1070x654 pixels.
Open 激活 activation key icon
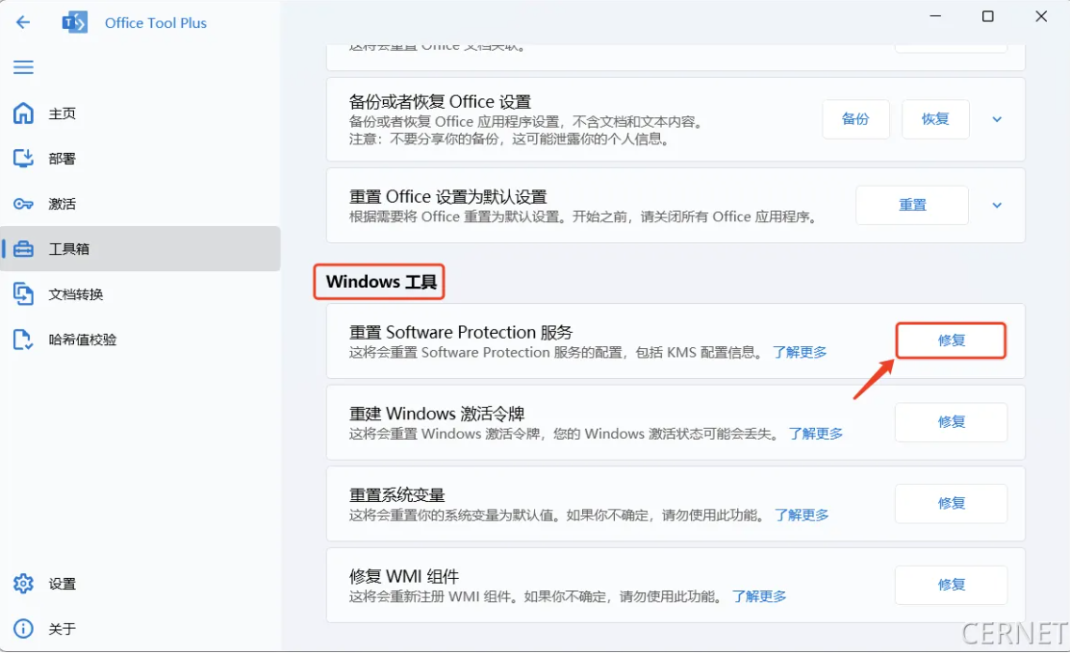[23, 204]
